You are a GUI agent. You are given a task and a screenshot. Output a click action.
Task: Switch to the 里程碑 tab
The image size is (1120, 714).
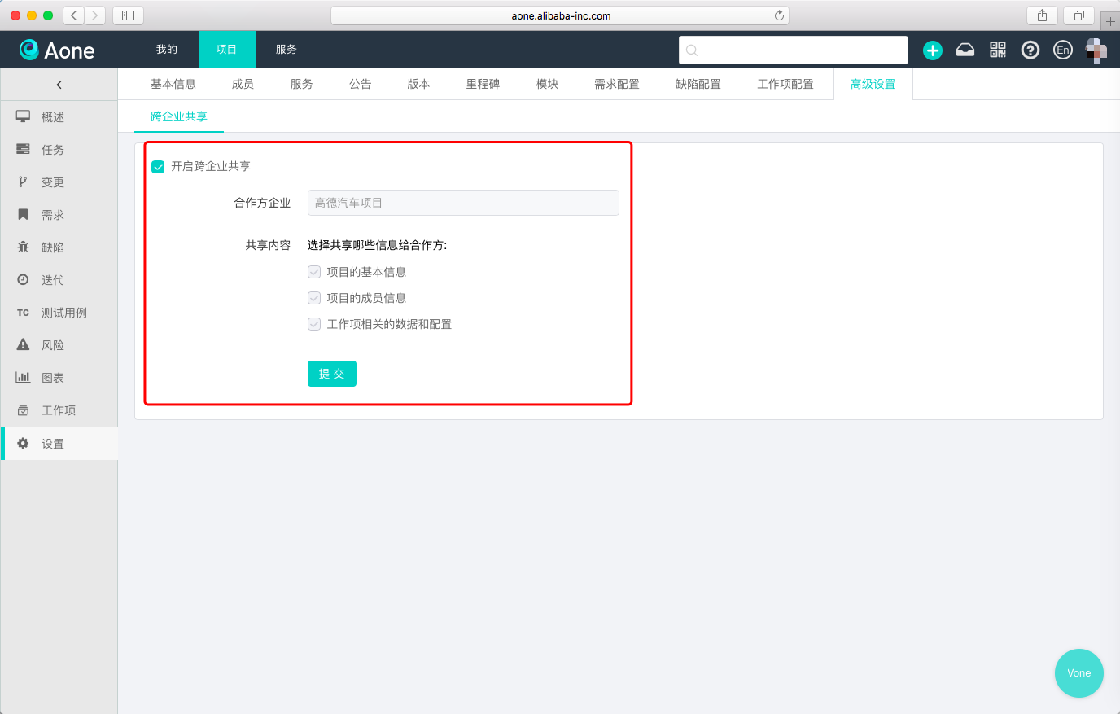point(483,84)
